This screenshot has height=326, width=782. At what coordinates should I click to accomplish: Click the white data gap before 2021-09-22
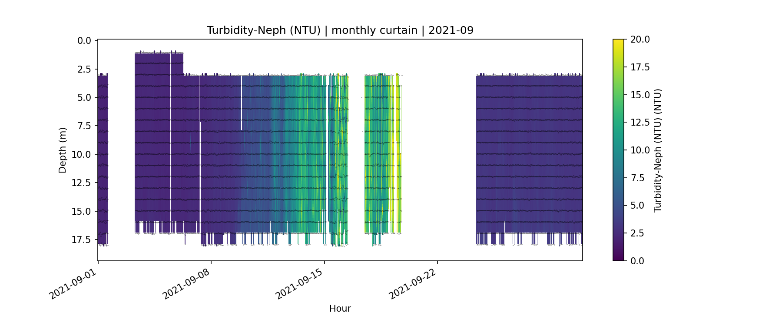click(x=438, y=152)
